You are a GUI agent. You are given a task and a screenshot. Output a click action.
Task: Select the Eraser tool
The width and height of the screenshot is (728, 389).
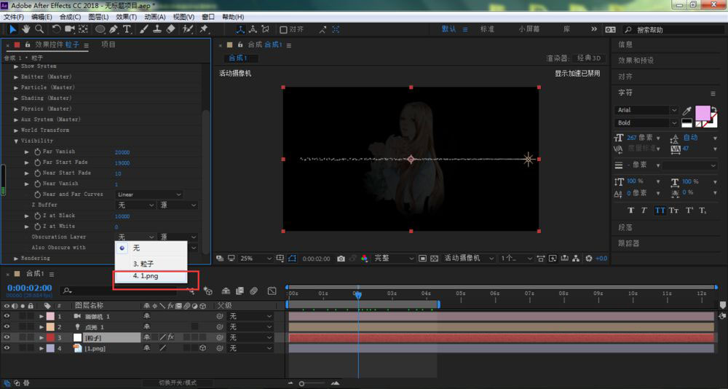point(170,29)
